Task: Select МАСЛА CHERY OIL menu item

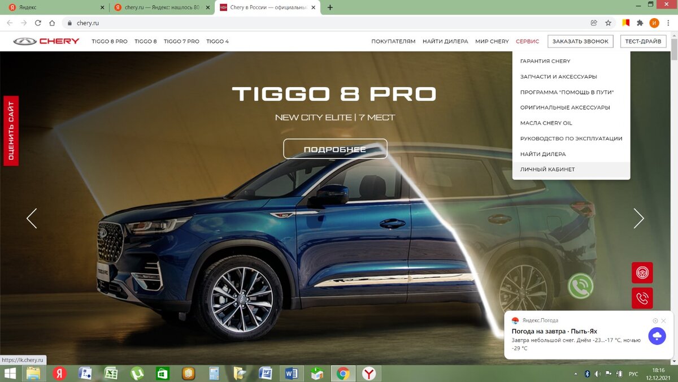Action: 571,123
